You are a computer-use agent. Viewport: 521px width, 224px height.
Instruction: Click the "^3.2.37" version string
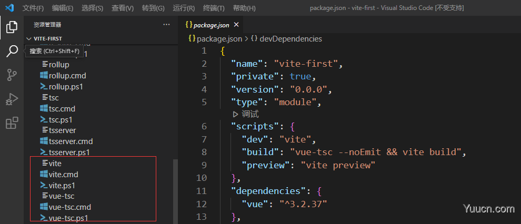pyautogui.click(x=303, y=204)
